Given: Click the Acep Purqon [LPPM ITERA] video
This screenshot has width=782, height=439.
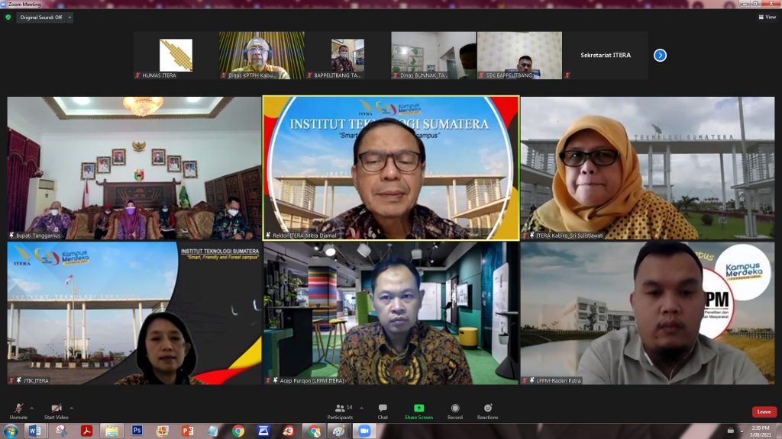Looking at the screenshot, I should pyautogui.click(x=391, y=313).
